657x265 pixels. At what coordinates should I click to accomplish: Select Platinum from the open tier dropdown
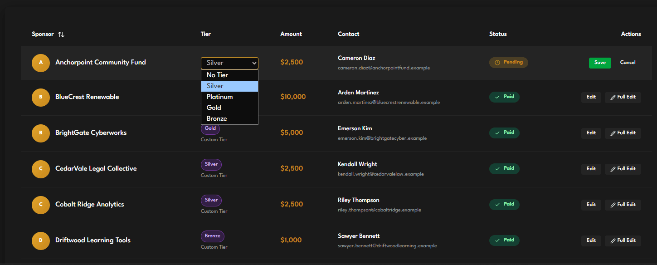(219, 96)
